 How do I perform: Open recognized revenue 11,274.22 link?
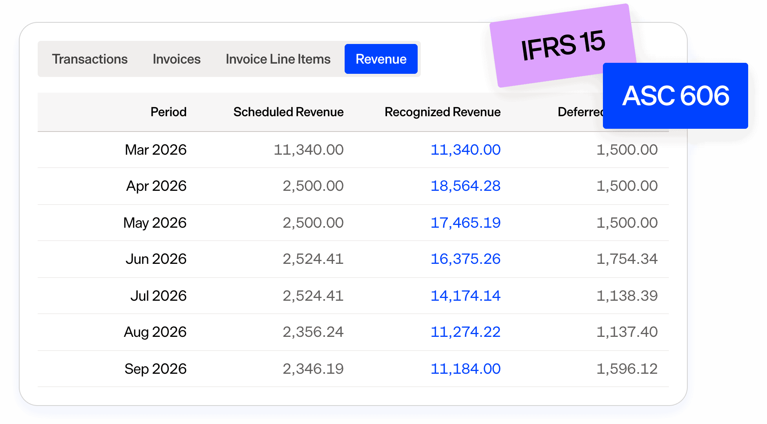click(466, 332)
